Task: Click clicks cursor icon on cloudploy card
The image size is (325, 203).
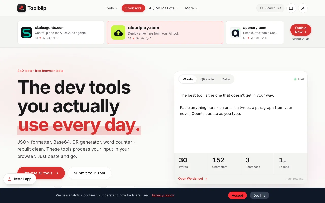Action: pos(148,38)
